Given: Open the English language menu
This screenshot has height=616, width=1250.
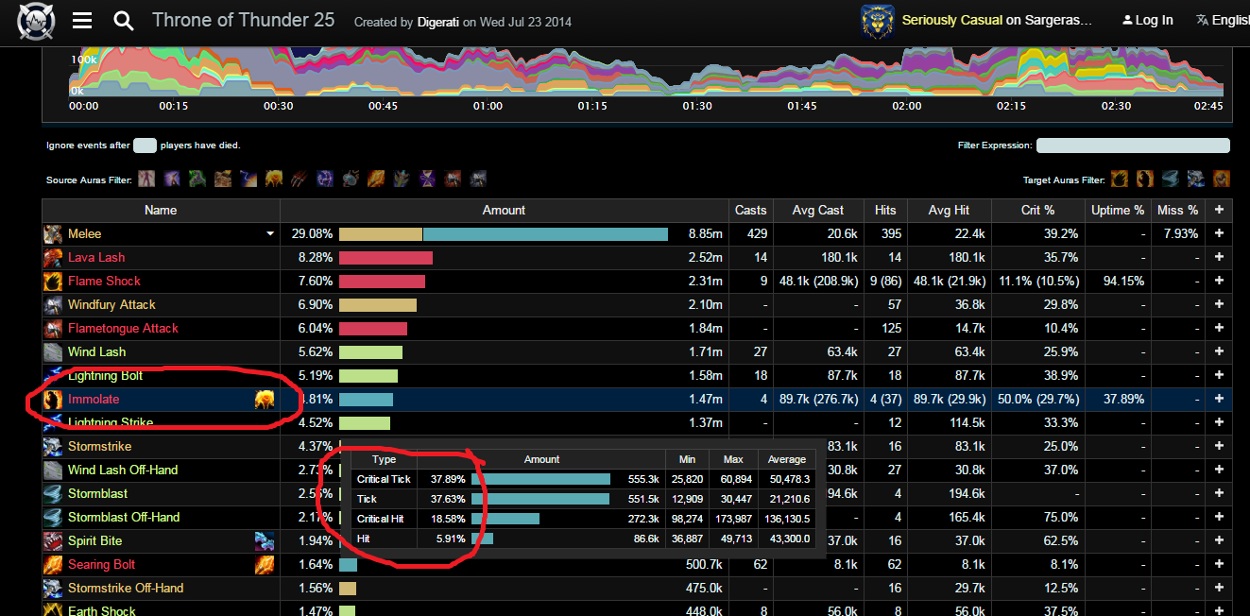Looking at the screenshot, I should [1222, 20].
